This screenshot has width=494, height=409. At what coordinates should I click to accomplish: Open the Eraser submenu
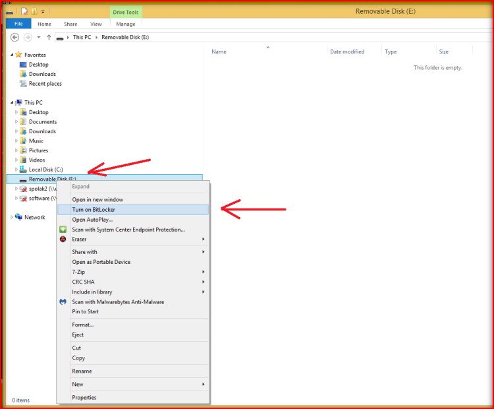133,239
